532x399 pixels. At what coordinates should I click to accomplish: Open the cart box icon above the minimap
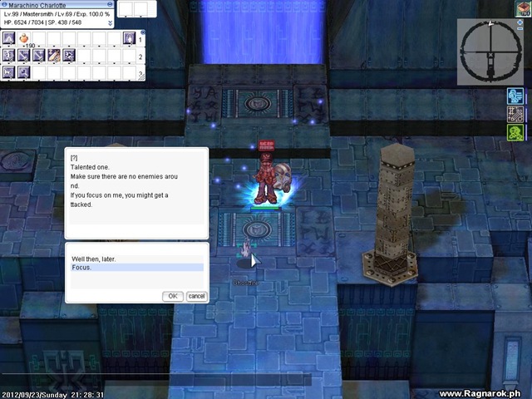coord(523,8)
